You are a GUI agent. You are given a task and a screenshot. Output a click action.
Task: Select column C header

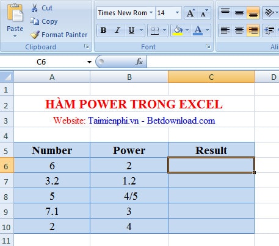(211, 77)
